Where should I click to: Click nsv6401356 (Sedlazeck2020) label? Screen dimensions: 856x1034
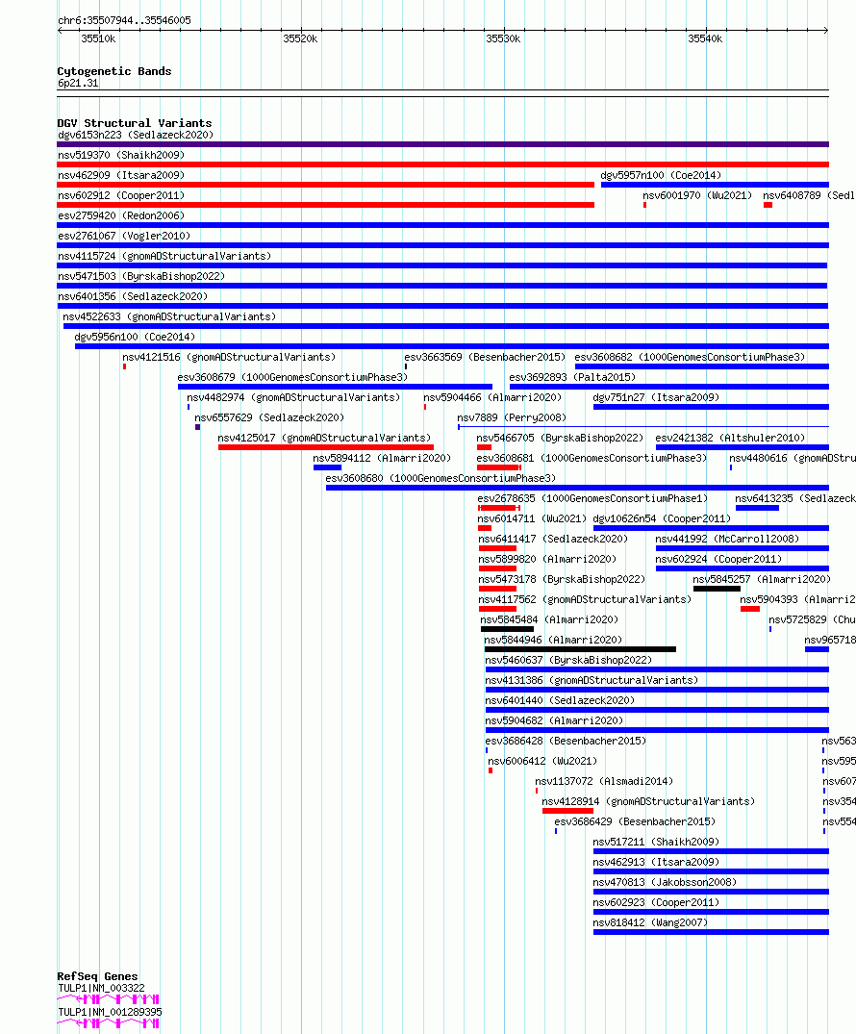tap(133, 297)
